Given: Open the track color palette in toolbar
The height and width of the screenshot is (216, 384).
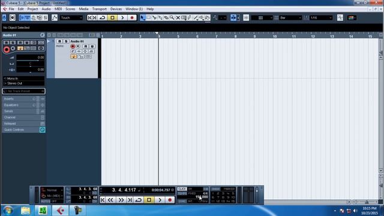Looking at the screenshot, I should 352,17.
